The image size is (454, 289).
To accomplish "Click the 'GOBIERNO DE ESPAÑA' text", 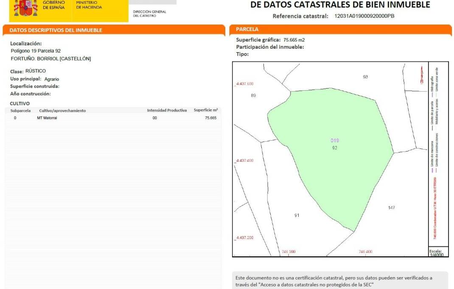I will pos(54,5).
